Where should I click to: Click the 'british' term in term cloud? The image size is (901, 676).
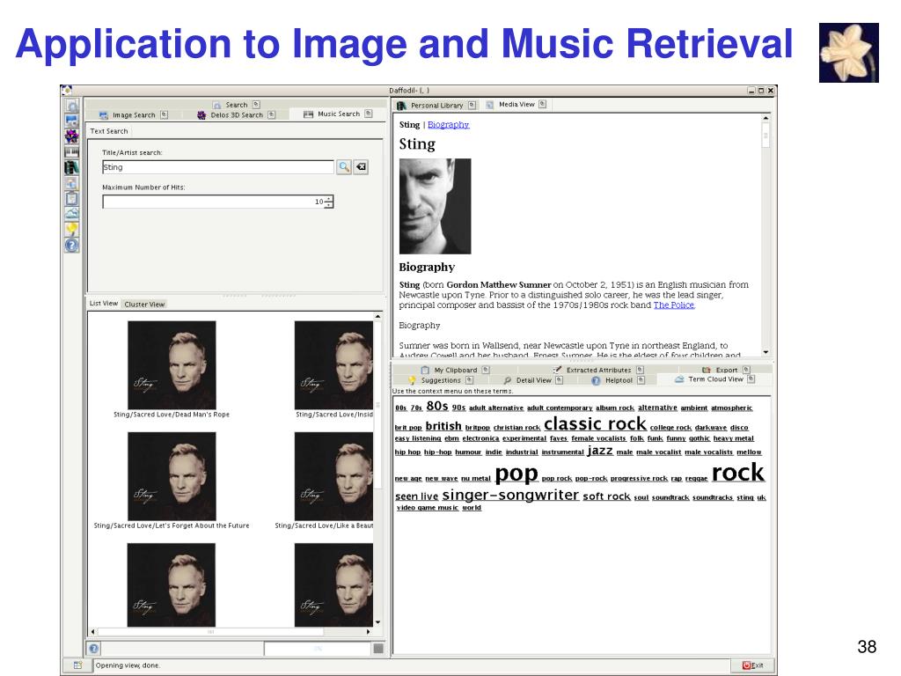click(443, 426)
